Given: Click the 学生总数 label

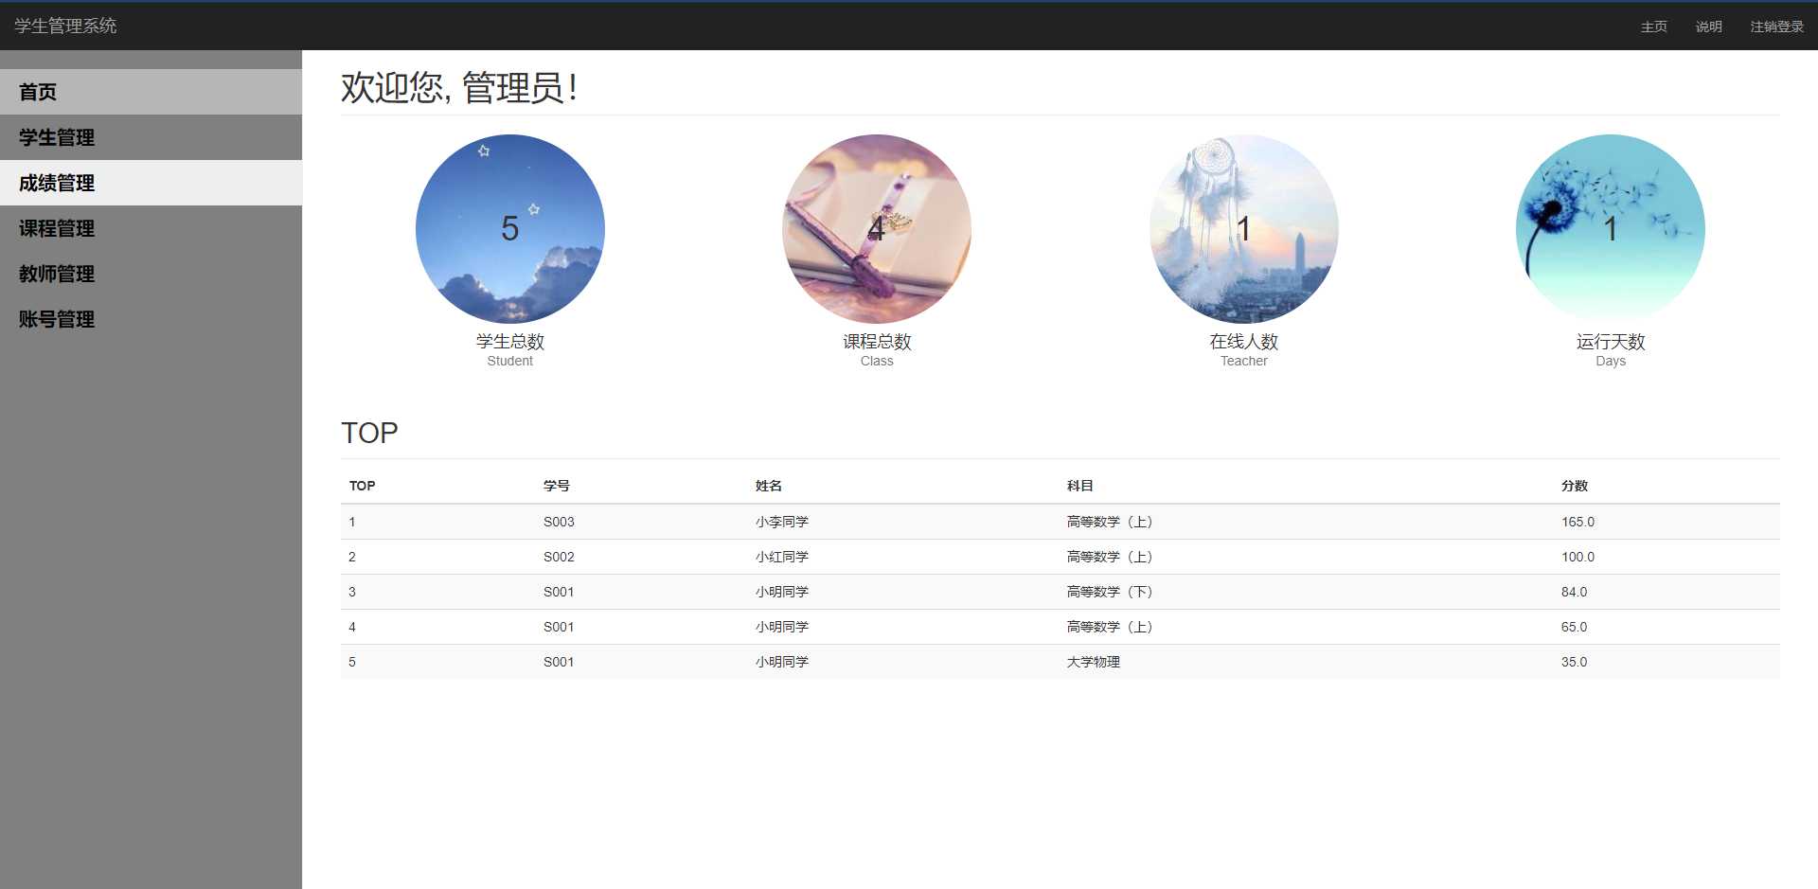Looking at the screenshot, I should (x=510, y=342).
